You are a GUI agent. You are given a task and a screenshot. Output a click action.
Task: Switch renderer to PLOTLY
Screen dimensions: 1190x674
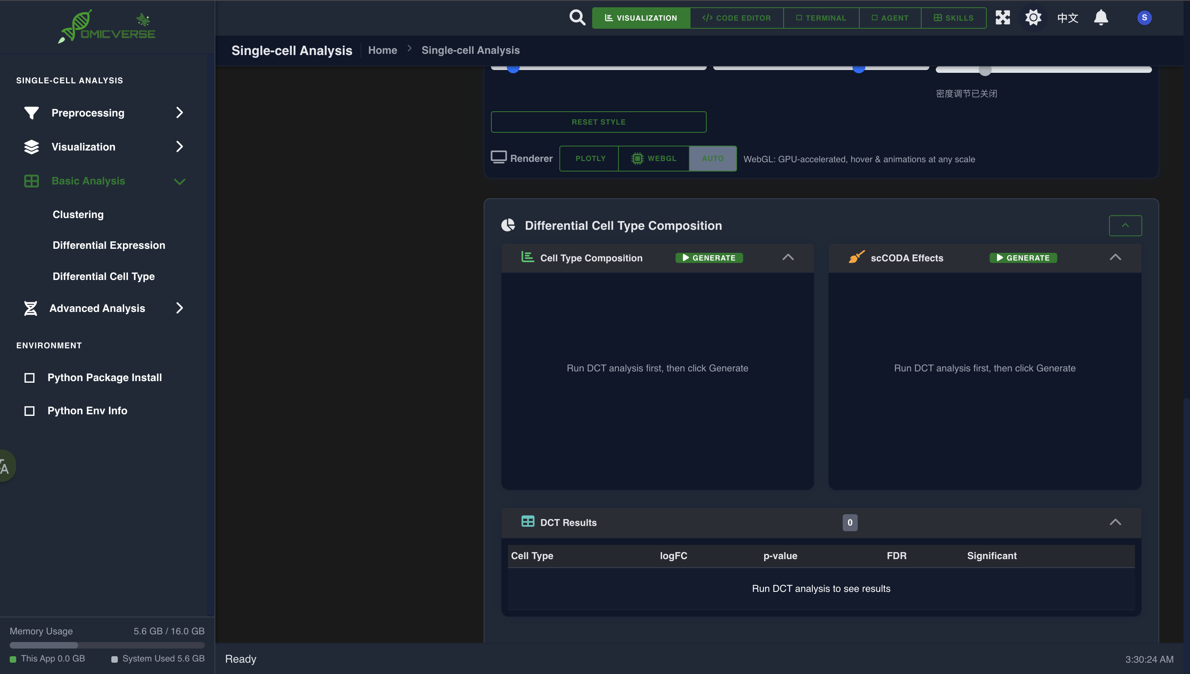click(589, 158)
